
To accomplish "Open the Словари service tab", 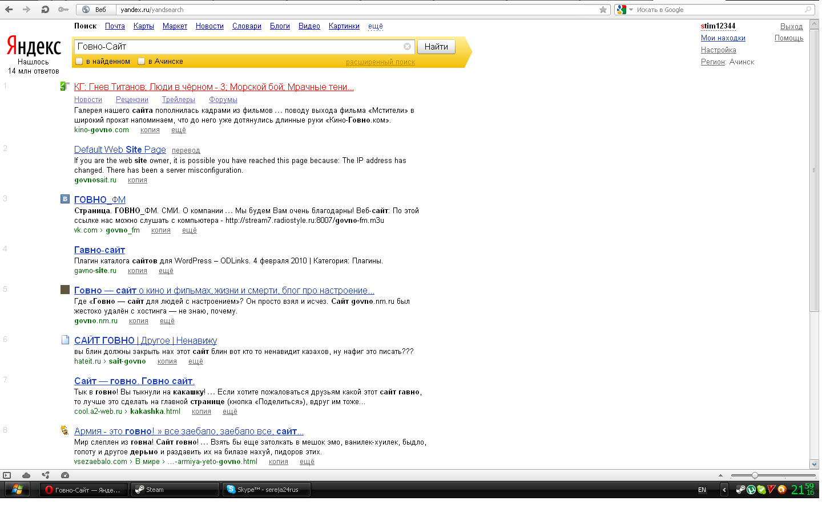I will point(247,26).
